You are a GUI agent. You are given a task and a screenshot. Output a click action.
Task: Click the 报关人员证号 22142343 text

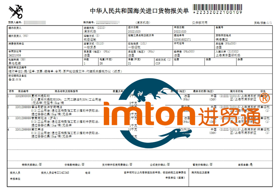(x=62, y=173)
